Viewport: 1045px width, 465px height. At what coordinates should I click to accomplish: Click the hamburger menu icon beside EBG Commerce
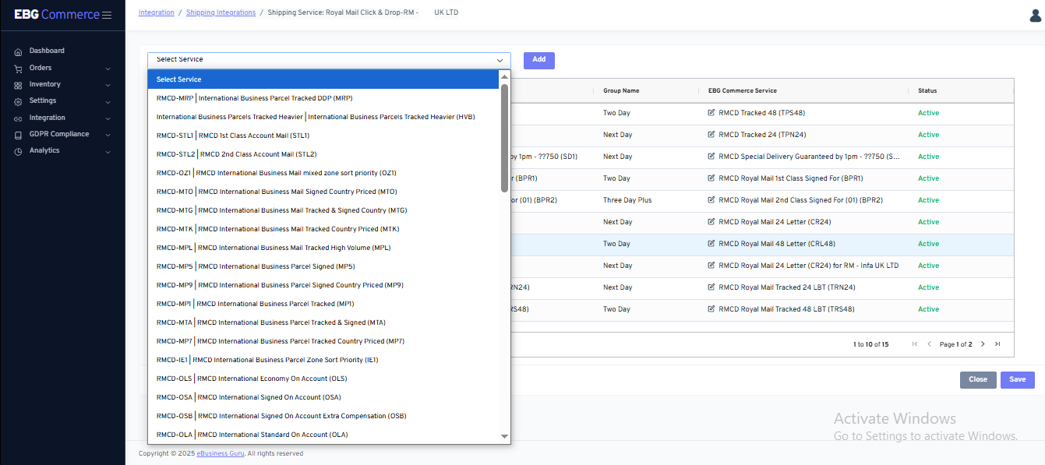point(107,15)
